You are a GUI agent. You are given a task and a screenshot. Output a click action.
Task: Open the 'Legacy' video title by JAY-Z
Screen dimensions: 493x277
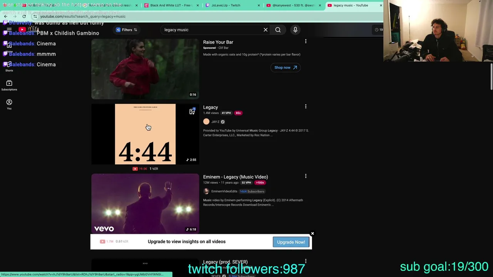(x=210, y=107)
